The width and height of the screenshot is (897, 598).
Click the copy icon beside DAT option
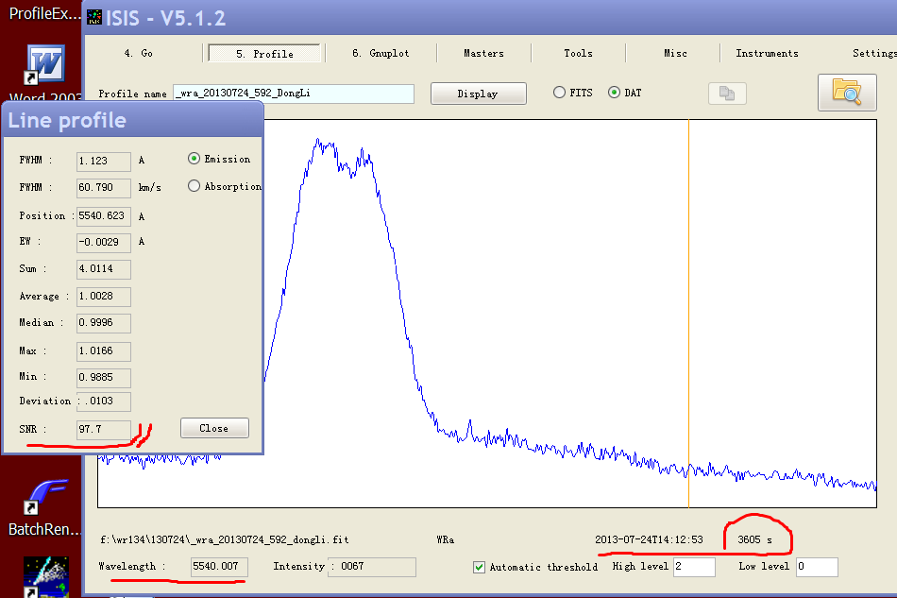pyautogui.click(x=727, y=94)
